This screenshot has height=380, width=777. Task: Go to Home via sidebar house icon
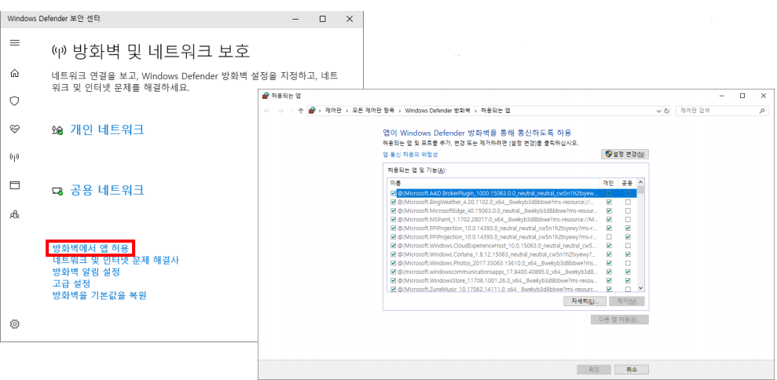(14, 73)
